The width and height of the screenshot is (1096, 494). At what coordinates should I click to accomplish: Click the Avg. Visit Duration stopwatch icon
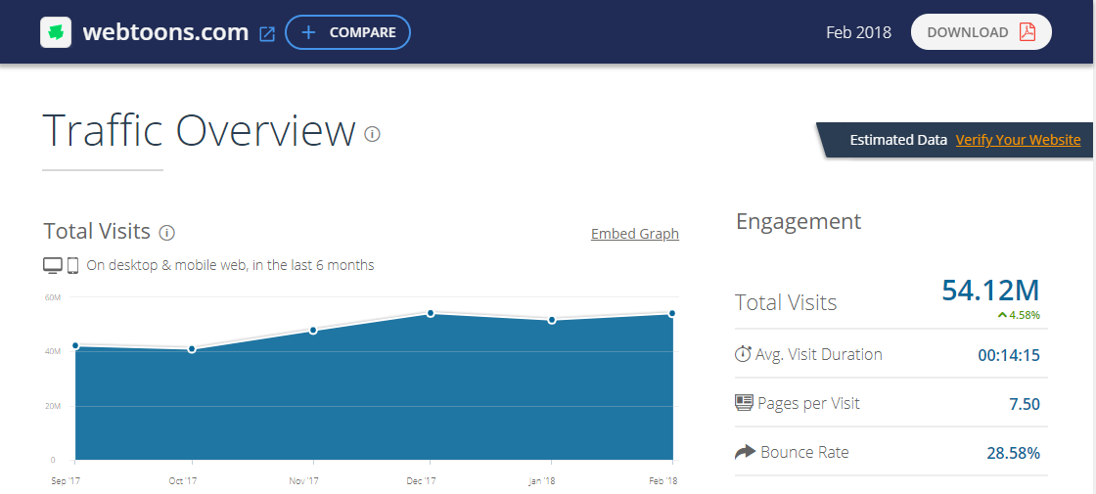click(x=744, y=354)
